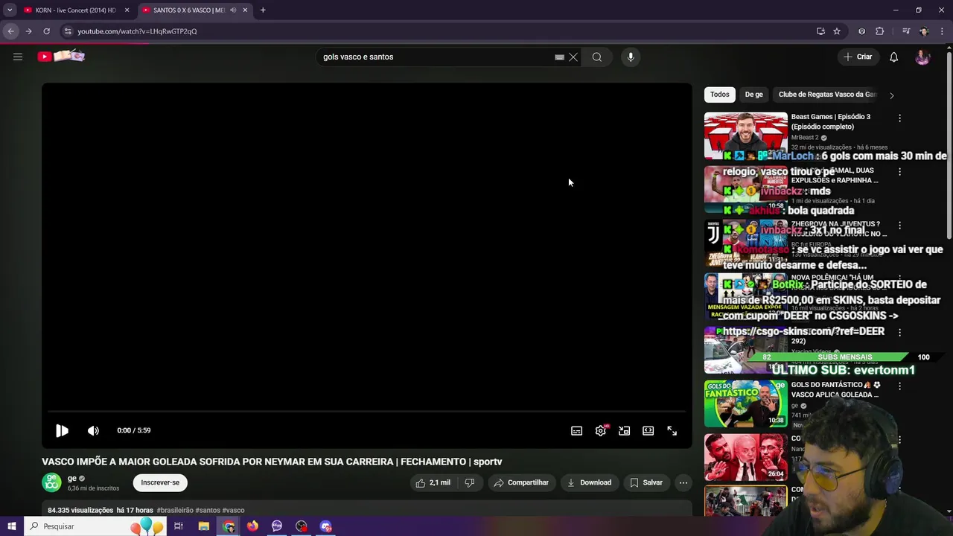Screen dimensions: 953x536
Task: Open options for the Raphinha expulsões video
Action: coord(899,172)
